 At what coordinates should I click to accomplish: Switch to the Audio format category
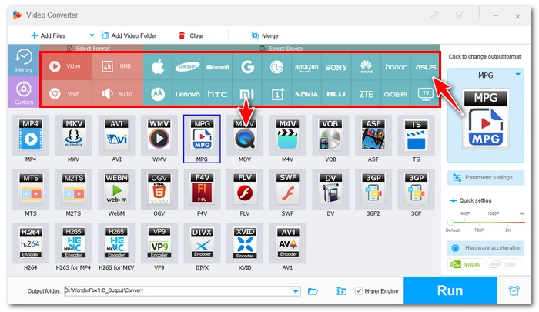tap(117, 93)
